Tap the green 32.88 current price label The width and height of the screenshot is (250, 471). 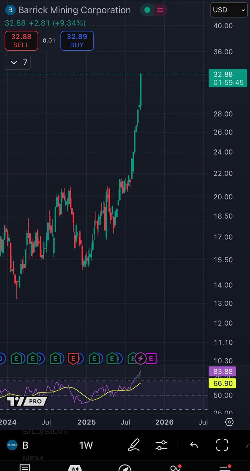tap(228, 78)
